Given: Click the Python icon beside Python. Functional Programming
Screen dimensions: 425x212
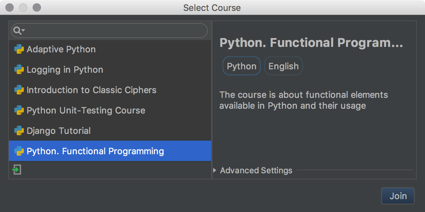Looking at the screenshot, I should [19, 151].
